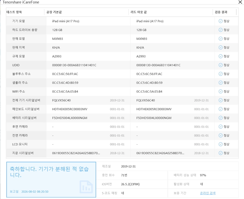
Task: Click the 공장 기본값 column header
Action: (54, 12)
